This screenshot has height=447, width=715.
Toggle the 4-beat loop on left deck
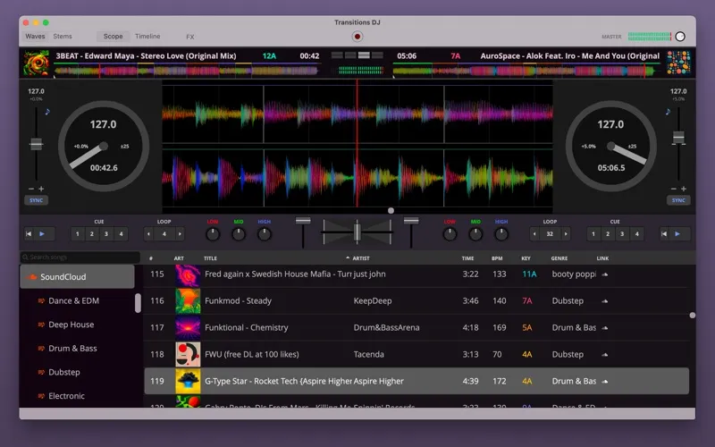point(164,234)
